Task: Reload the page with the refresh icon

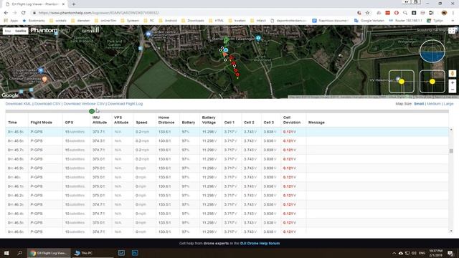Action: tap(24, 13)
